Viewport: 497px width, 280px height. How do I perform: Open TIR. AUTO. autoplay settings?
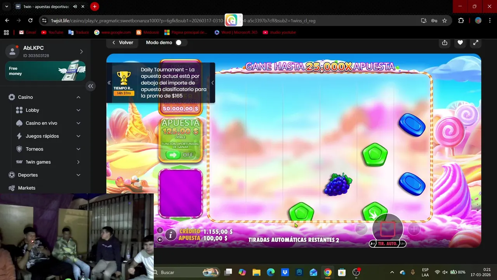pos(388,244)
